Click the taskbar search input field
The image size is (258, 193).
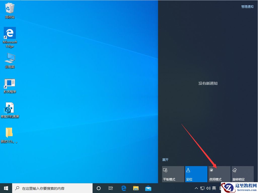[50, 188]
